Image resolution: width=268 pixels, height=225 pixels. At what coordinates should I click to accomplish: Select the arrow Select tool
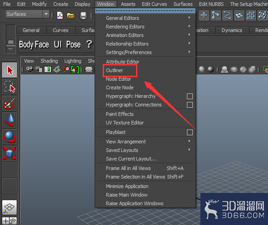9,70
